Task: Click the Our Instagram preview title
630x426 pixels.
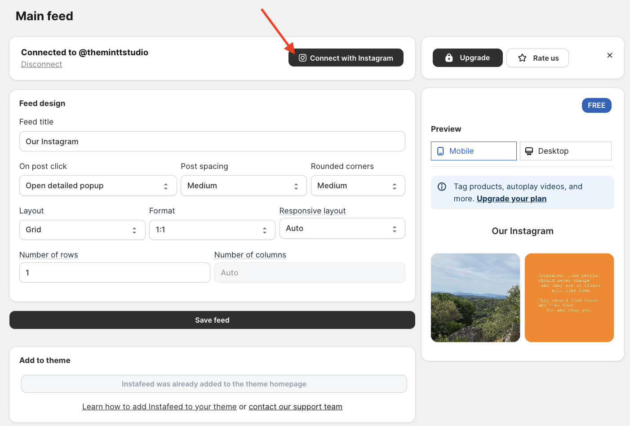Action: (x=523, y=231)
